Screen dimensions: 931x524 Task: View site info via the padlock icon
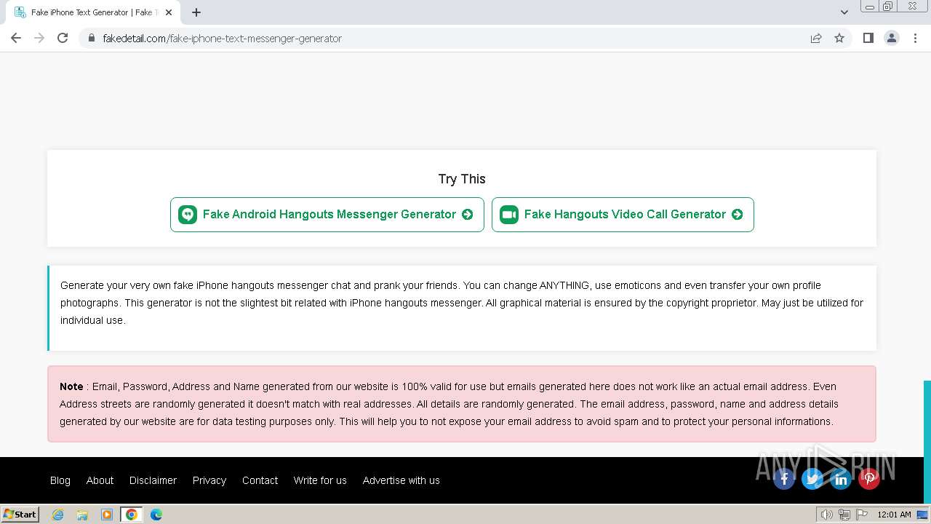(x=92, y=38)
